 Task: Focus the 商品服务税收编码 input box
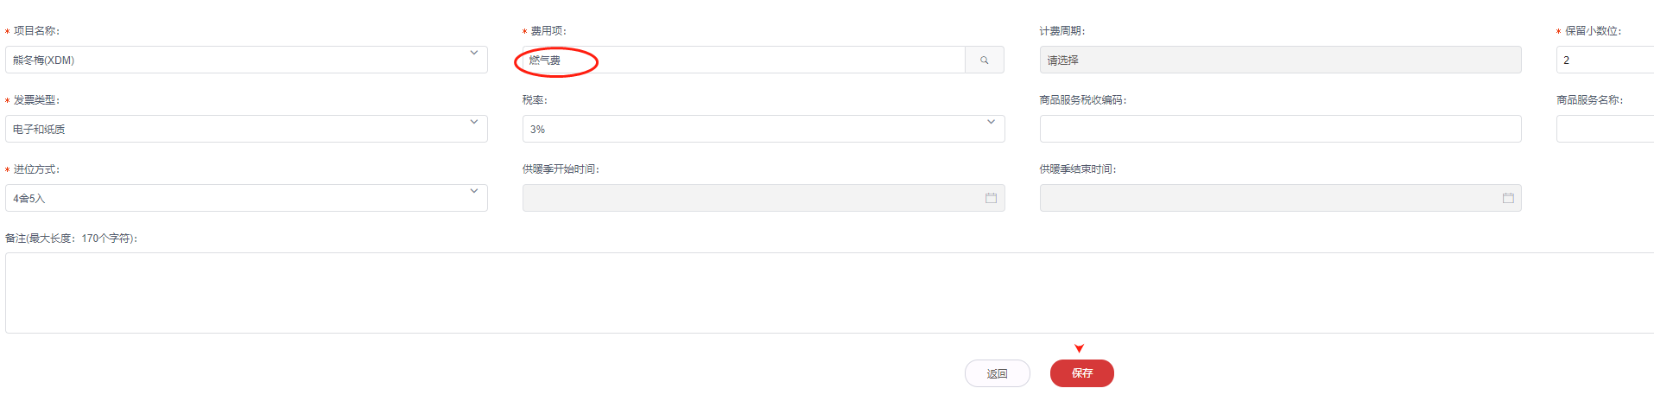pos(1280,130)
